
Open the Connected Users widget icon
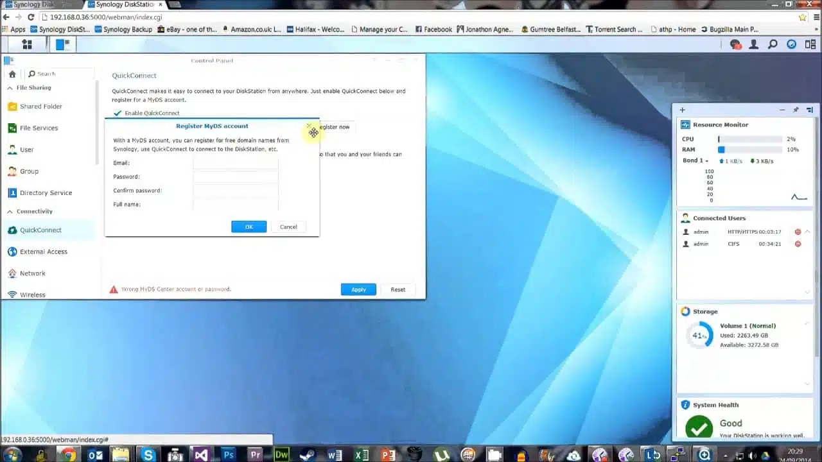(x=685, y=218)
